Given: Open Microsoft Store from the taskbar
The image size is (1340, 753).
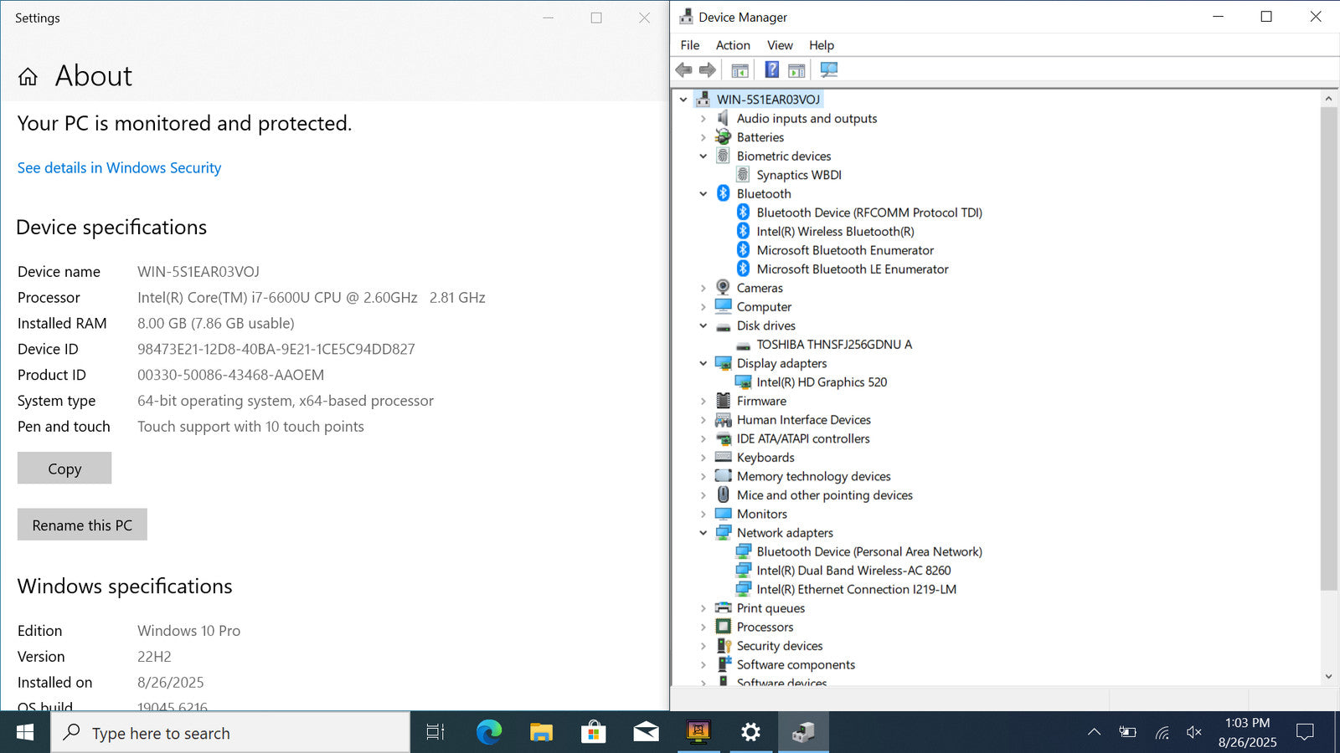Looking at the screenshot, I should (x=593, y=733).
